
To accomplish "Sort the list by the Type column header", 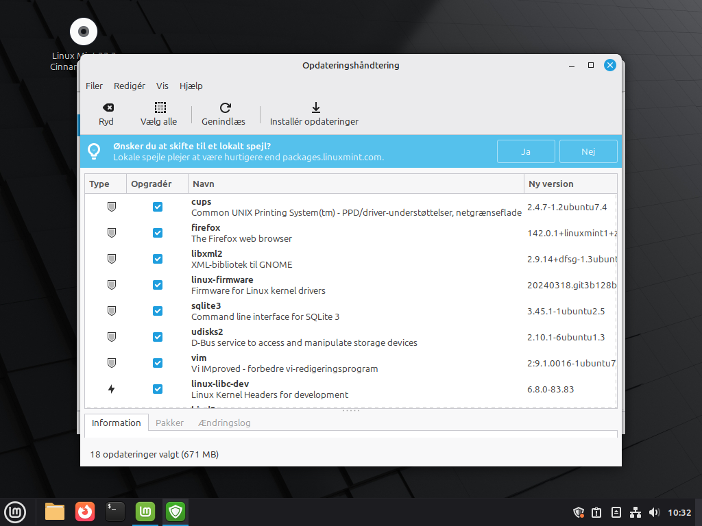I will pos(100,184).
